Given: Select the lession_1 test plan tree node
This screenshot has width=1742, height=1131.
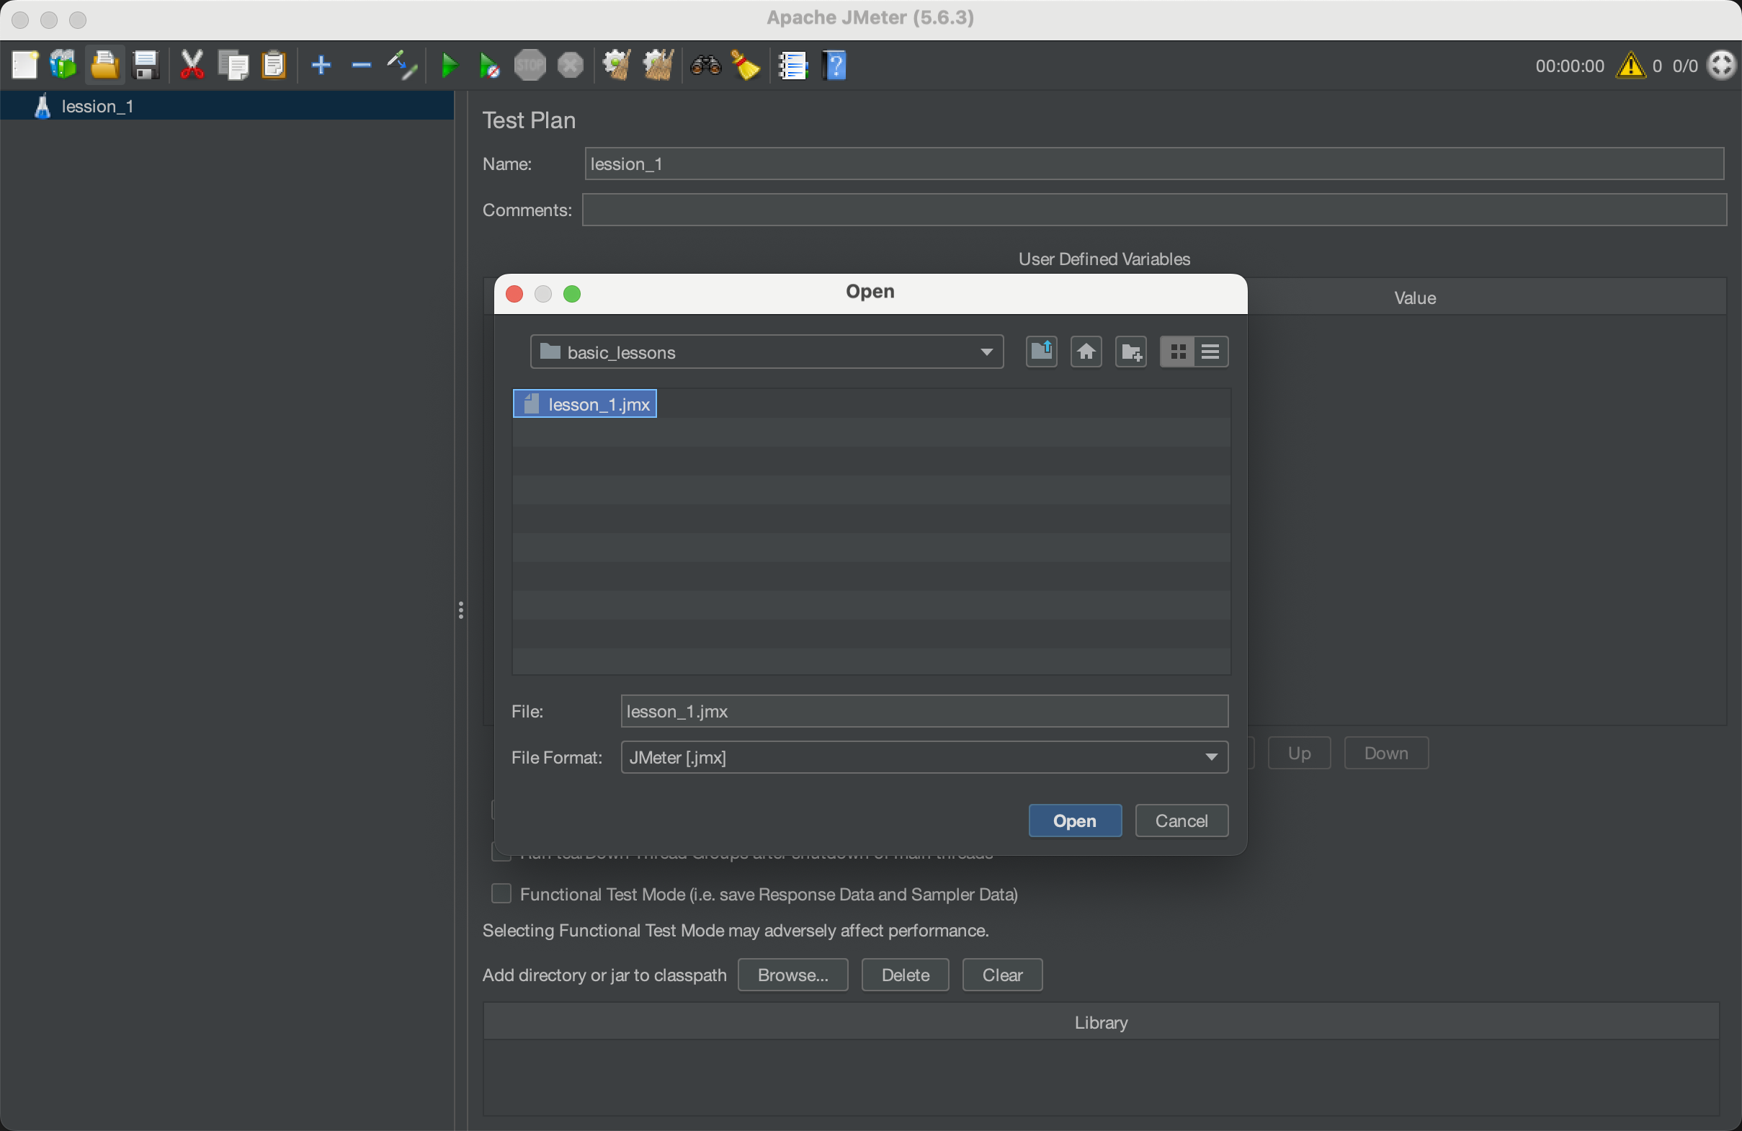Looking at the screenshot, I should point(227,106).
